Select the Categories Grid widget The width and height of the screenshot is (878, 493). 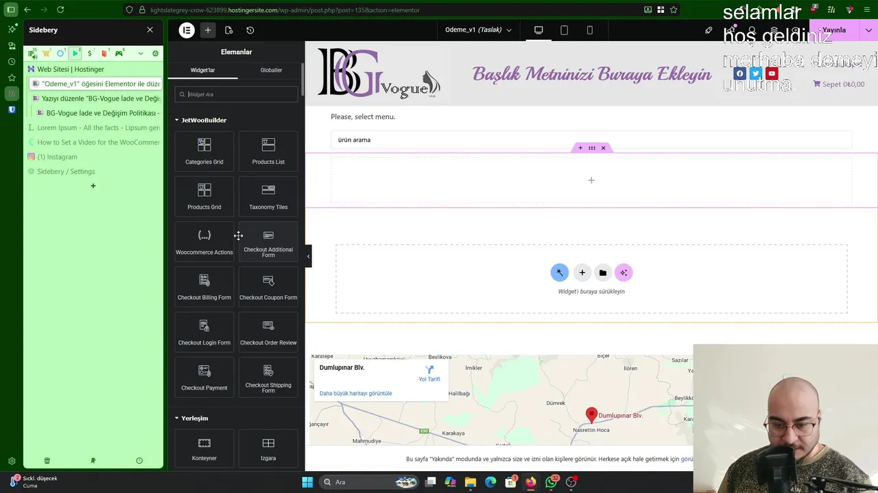coord(204,151)
